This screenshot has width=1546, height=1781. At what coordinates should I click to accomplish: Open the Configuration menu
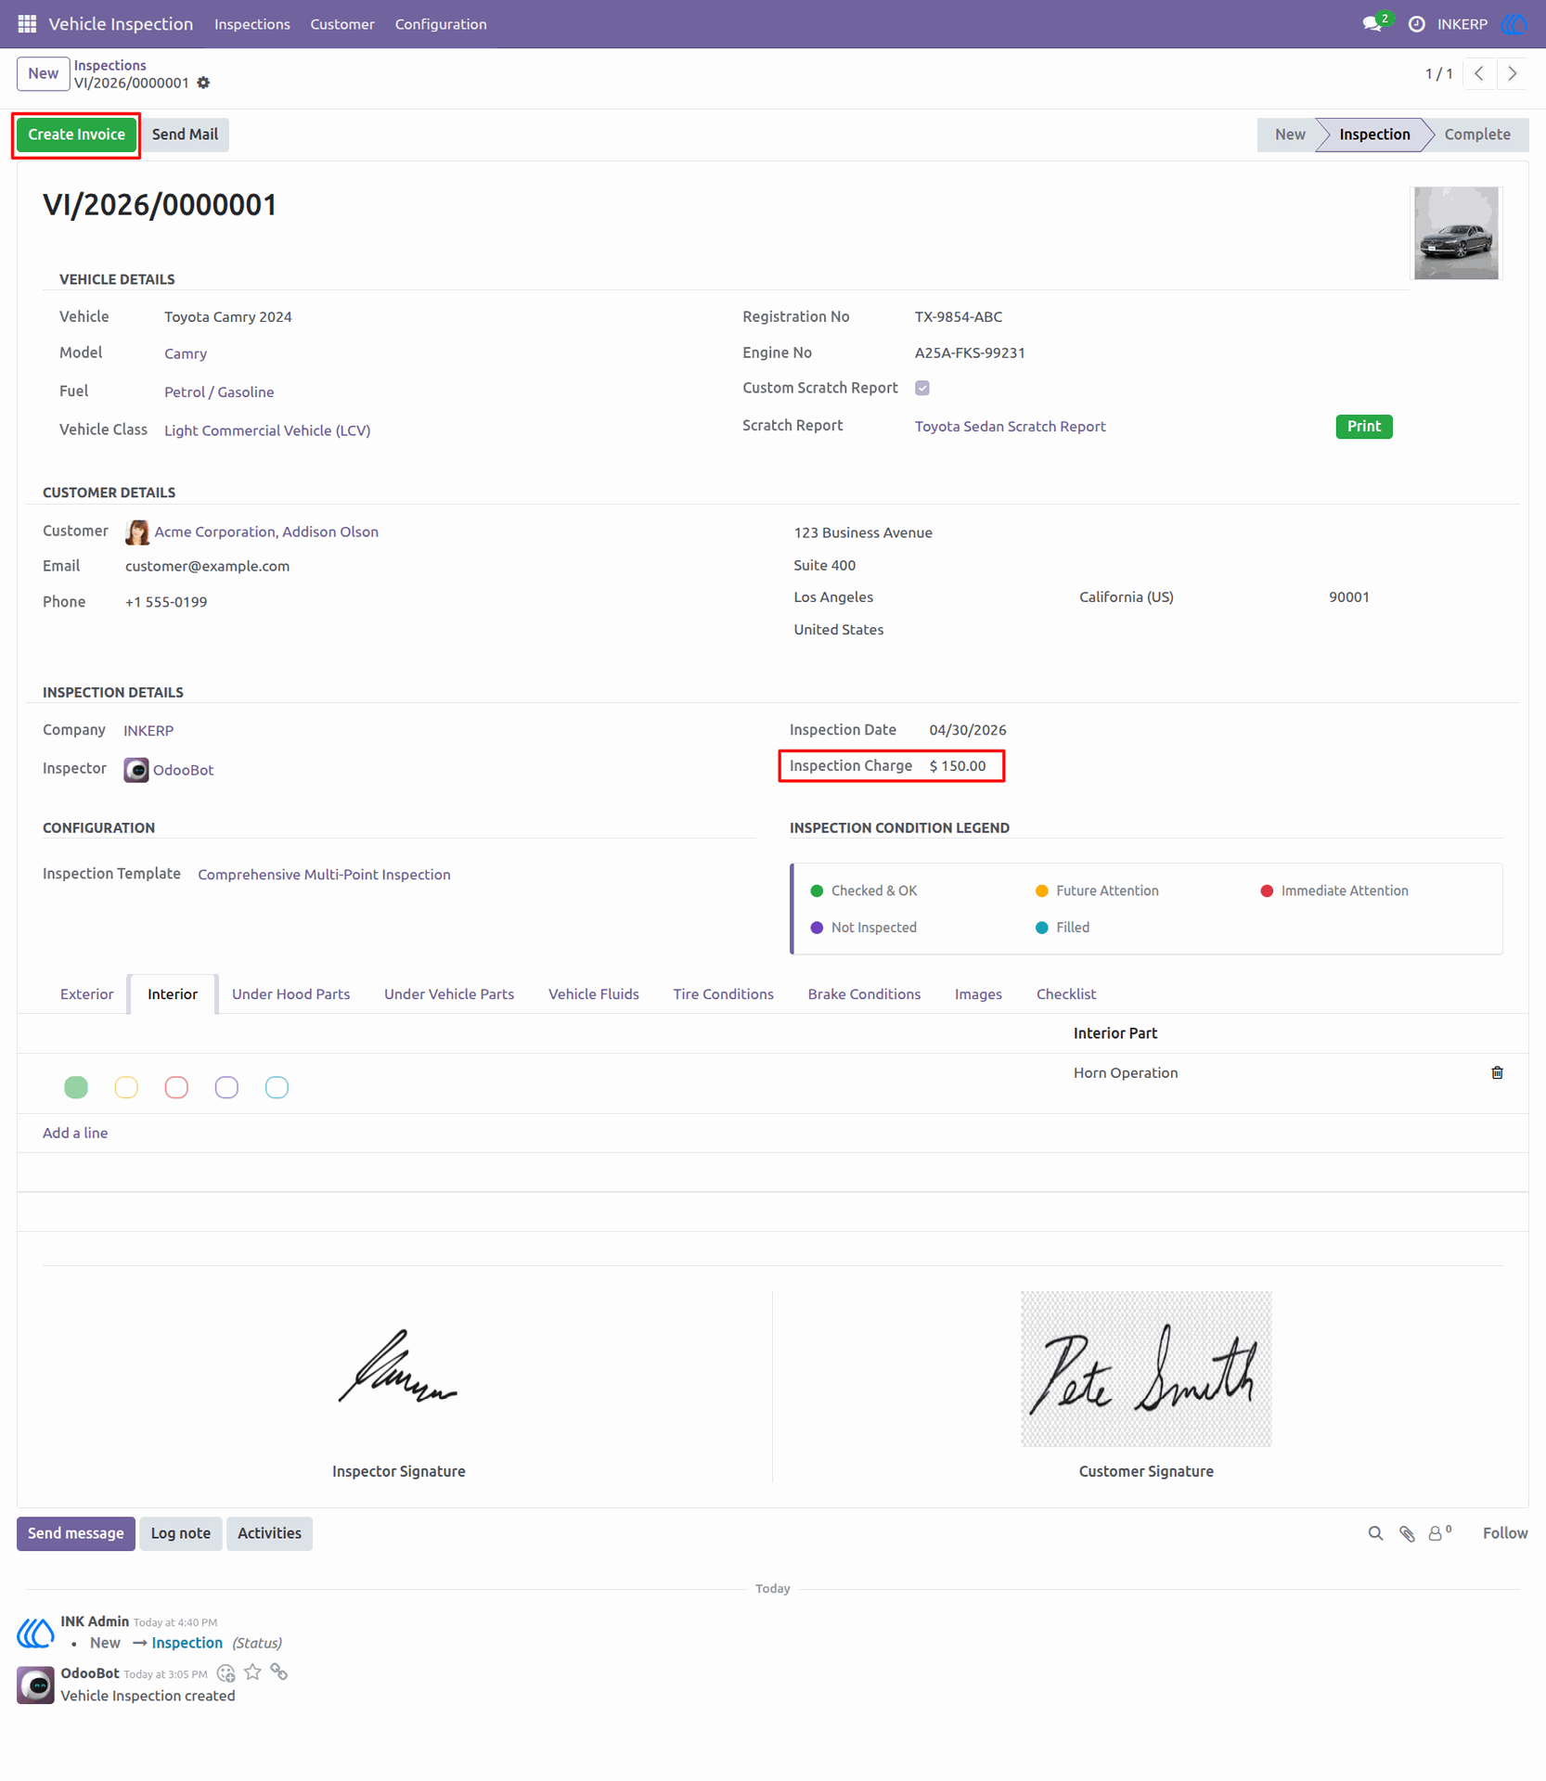[441, 24]
